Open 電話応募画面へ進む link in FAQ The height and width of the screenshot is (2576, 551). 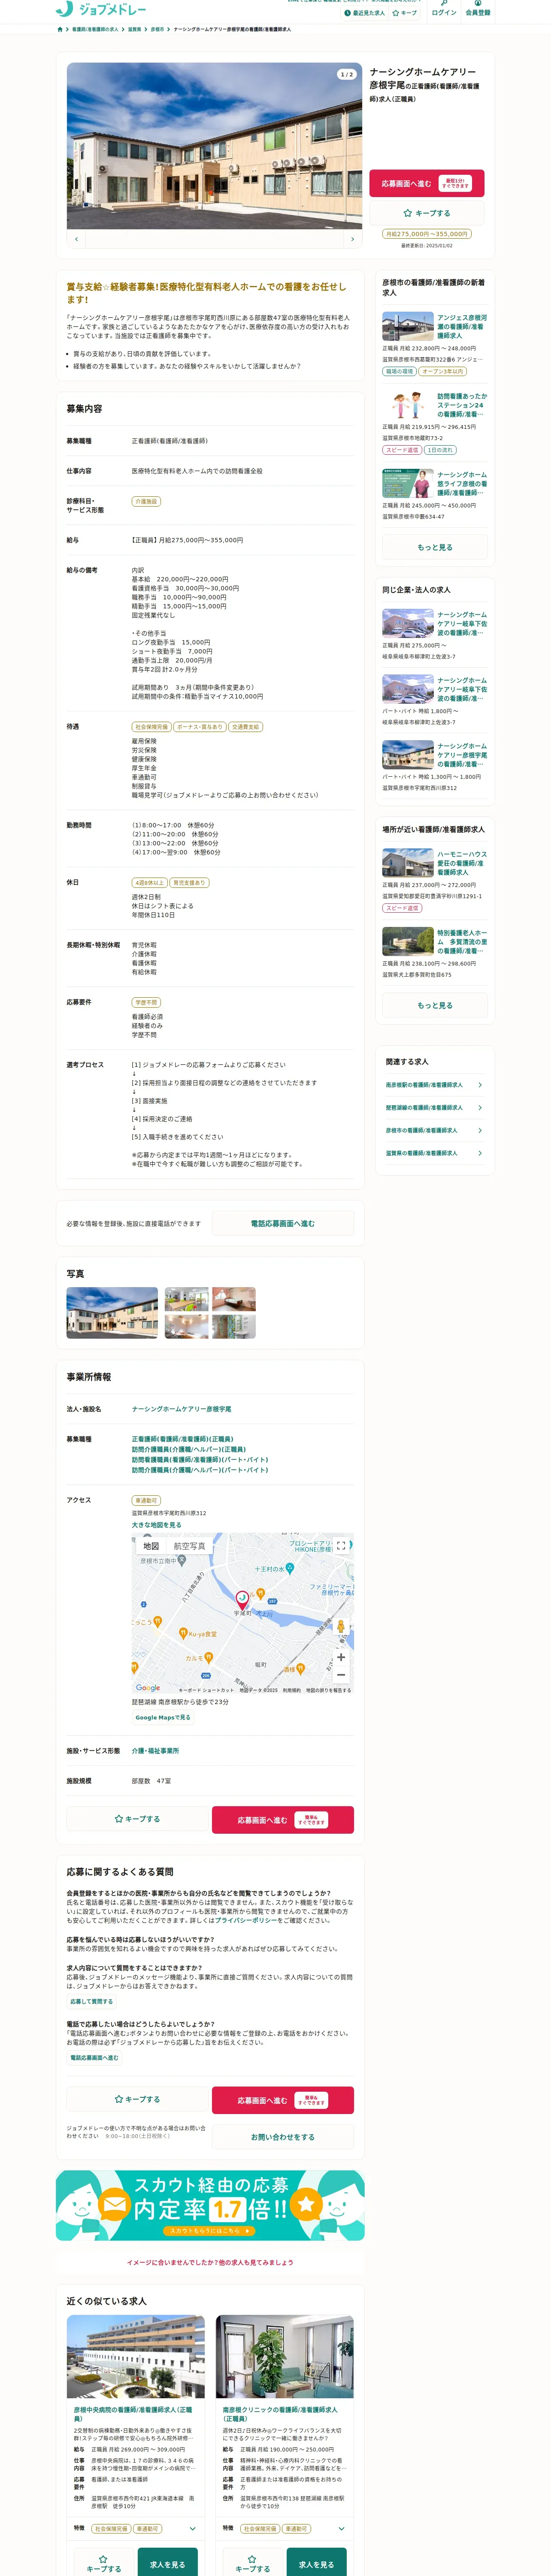coord(94,2057)
